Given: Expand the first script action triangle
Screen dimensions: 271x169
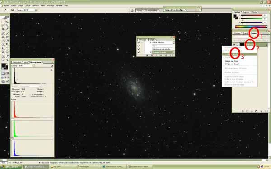Looking at the screenshot, I should click(150, 43).
